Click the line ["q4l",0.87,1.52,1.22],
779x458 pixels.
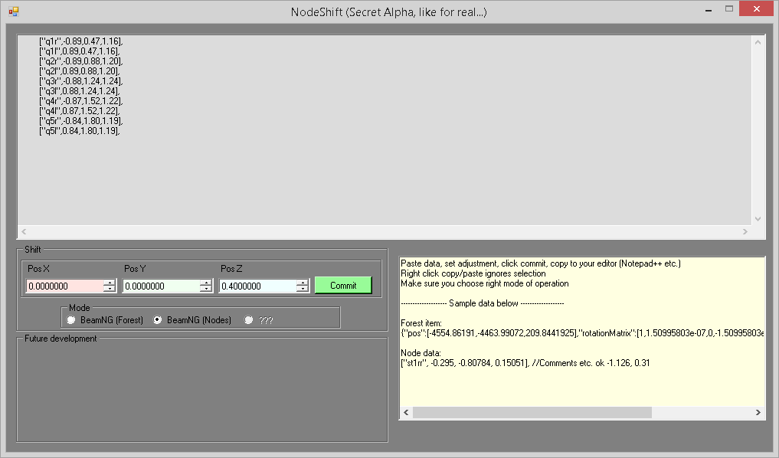80,111
